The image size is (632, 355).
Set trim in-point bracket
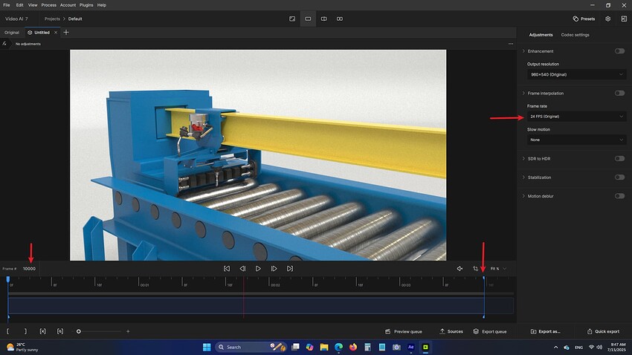pyautogui.click(x=8, y=331)
